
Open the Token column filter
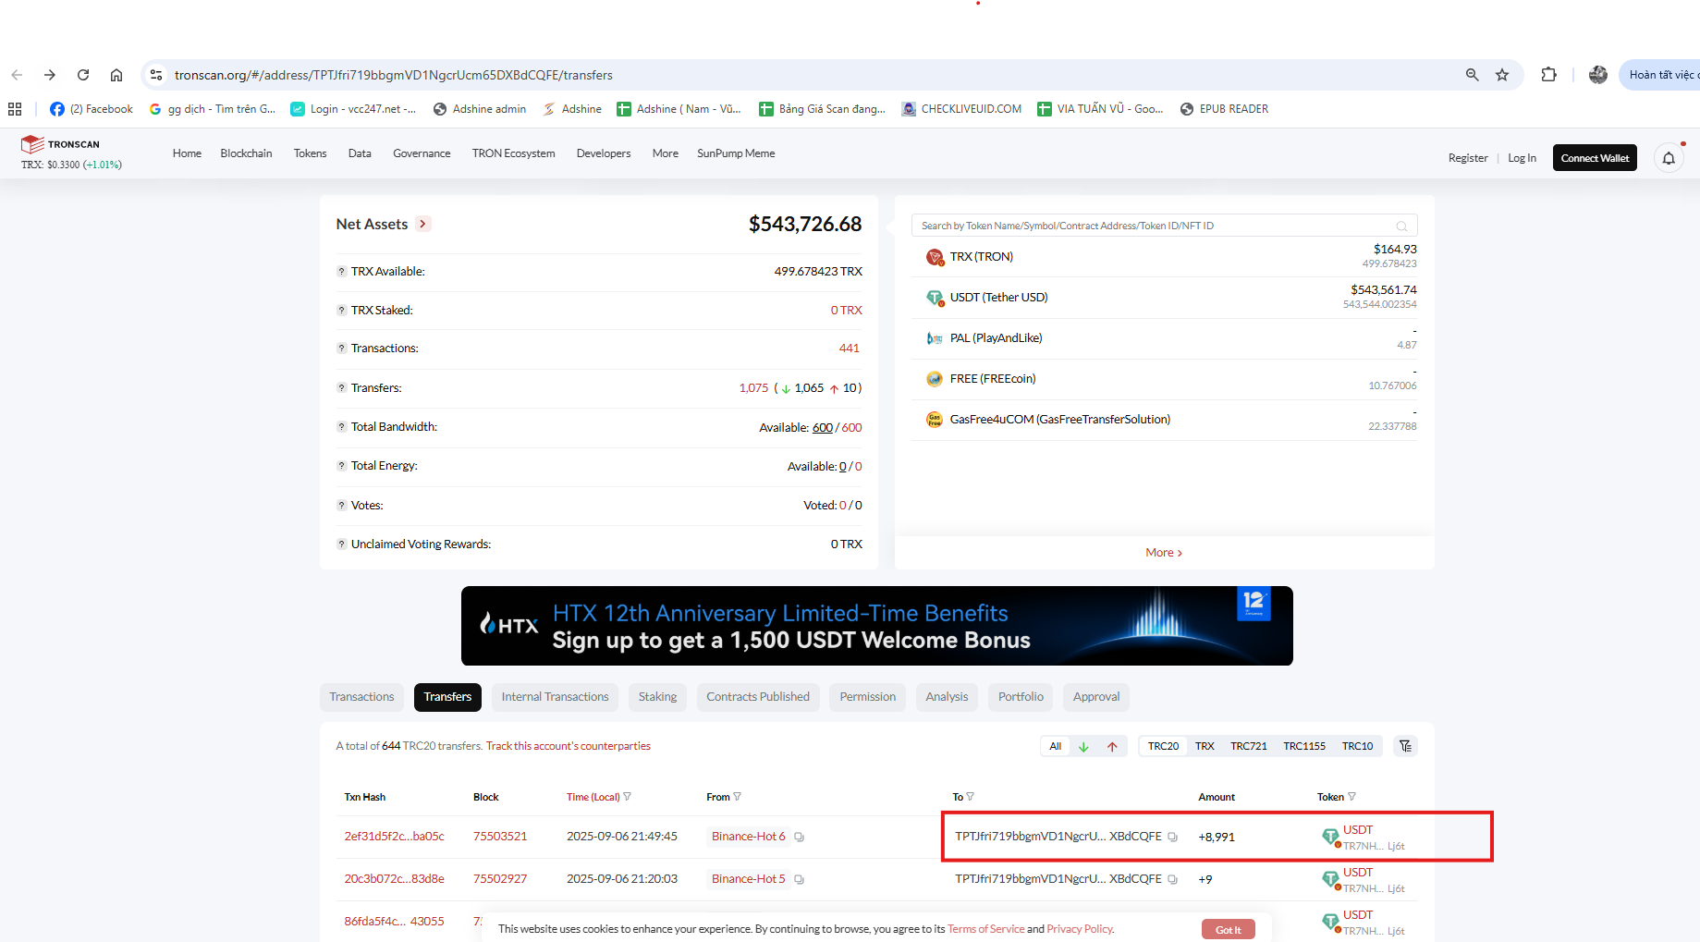1351,797
